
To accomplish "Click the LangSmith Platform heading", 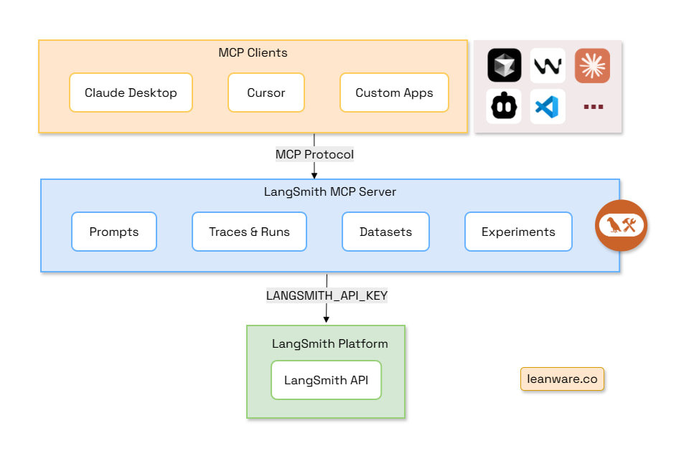I will click(329, 343).
